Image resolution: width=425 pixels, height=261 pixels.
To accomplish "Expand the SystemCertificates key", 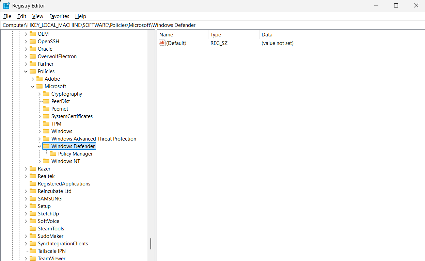I will click(x=40, y=116).
